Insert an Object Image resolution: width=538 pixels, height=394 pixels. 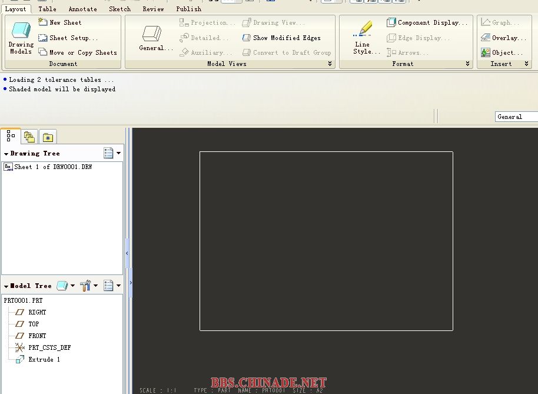click(502, 52)
